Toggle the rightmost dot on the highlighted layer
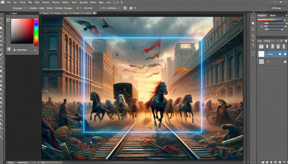Screen dimensions: 288x164 point(285,54)
